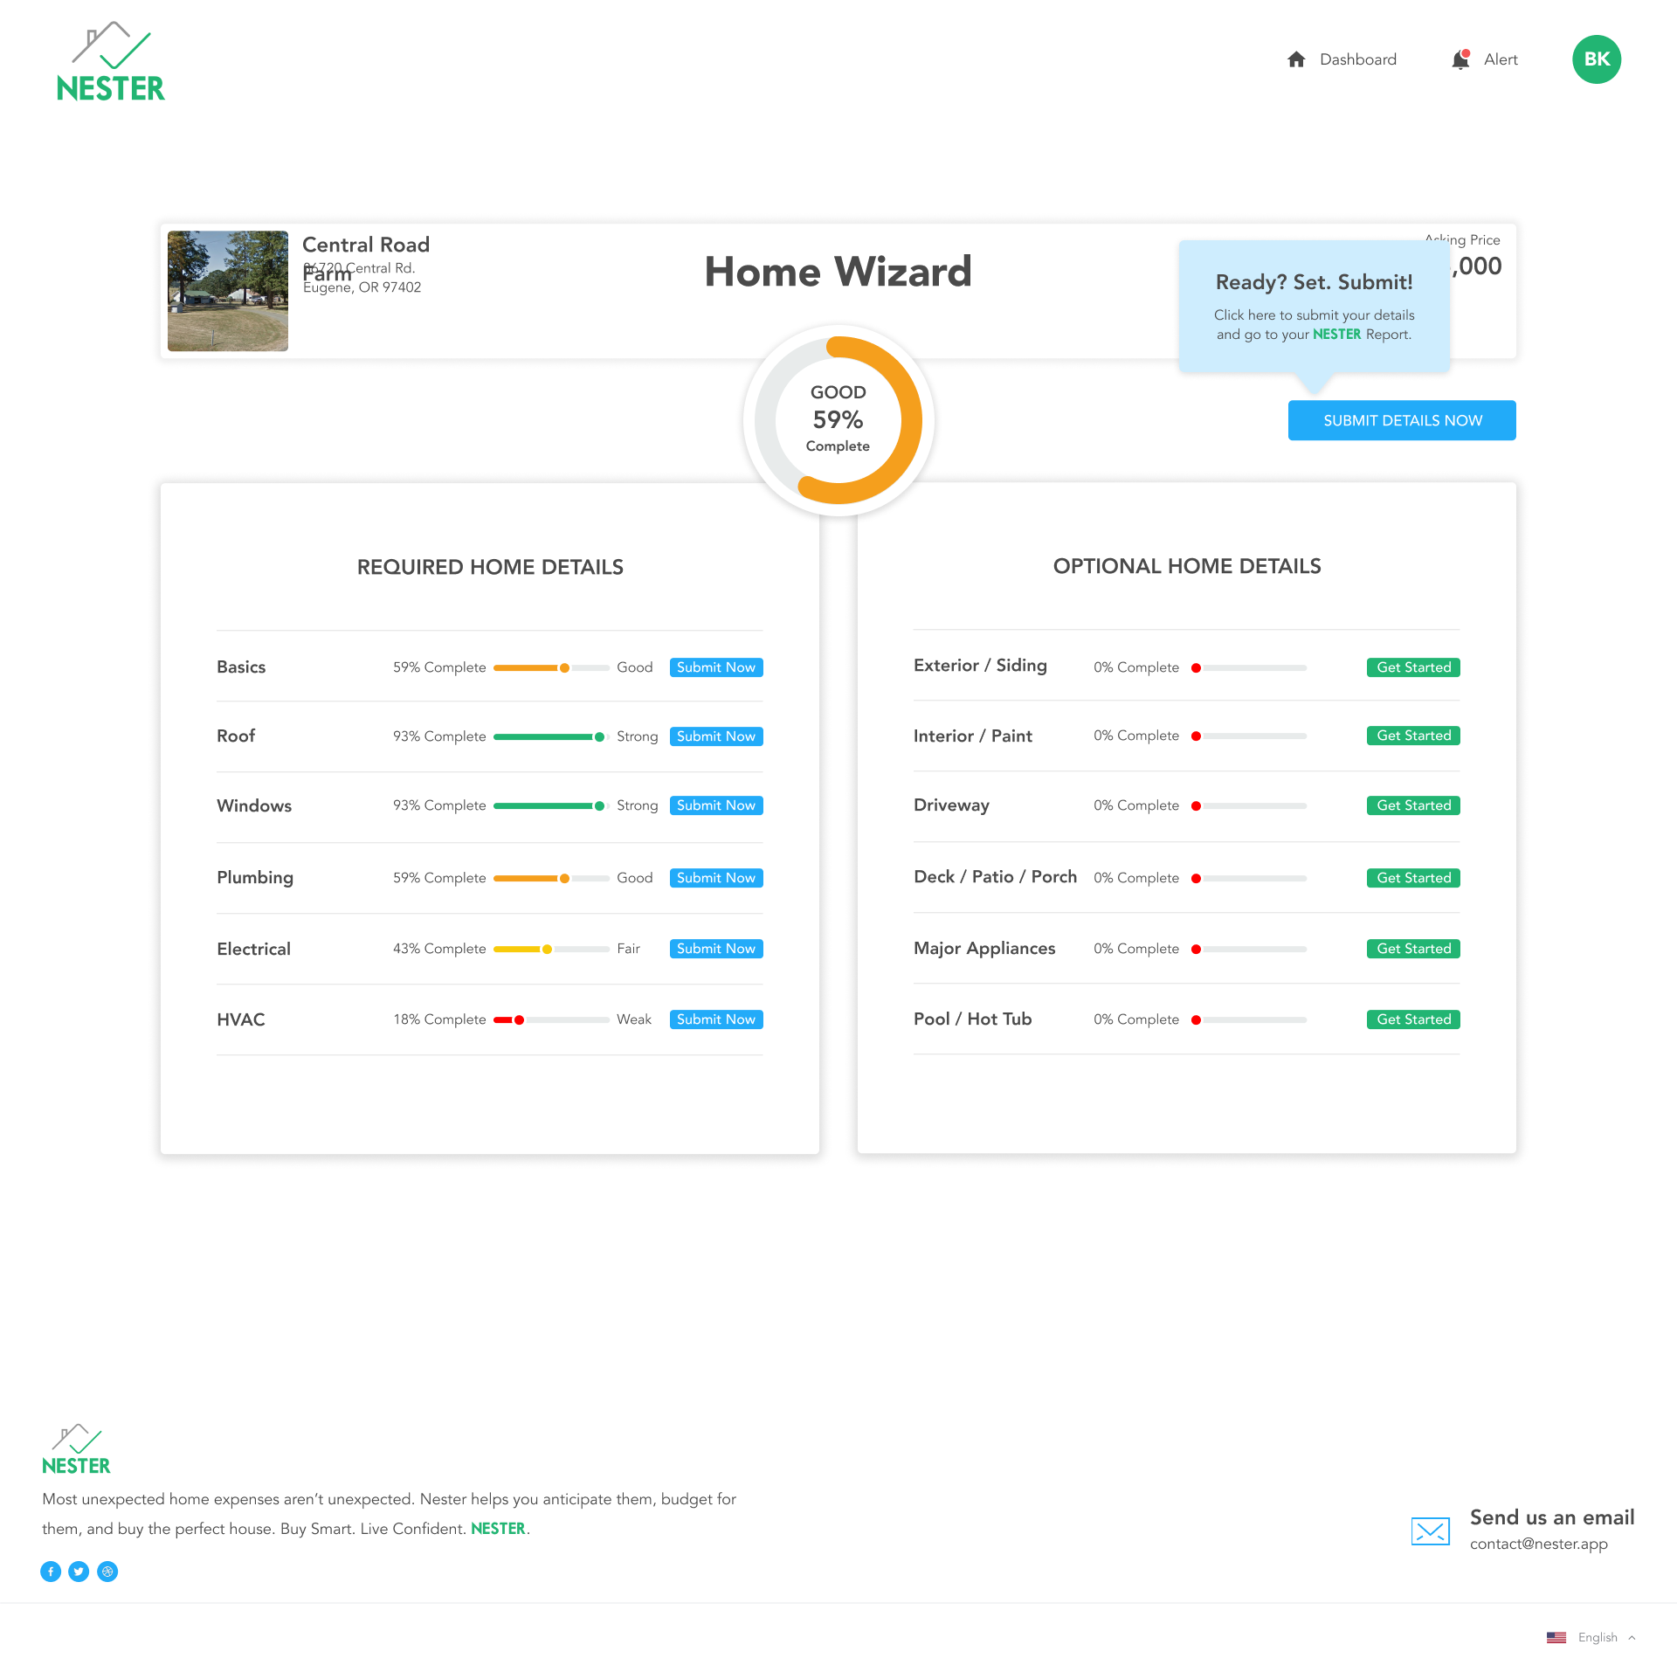1677x1679 pixels.
Task: Click the HVAC row label
Action: click(241, 1019)
